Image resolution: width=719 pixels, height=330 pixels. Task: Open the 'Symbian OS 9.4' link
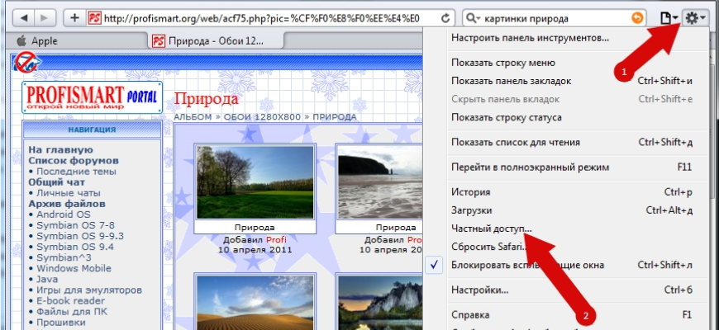[x=75, y=247]
